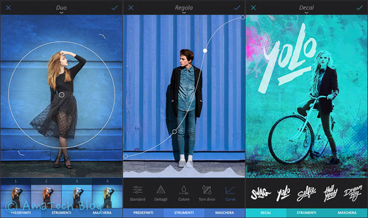This screenshot has width=368, height=218.
Task: Confirm the Duo edit with the checkmark
Action: 114,8
